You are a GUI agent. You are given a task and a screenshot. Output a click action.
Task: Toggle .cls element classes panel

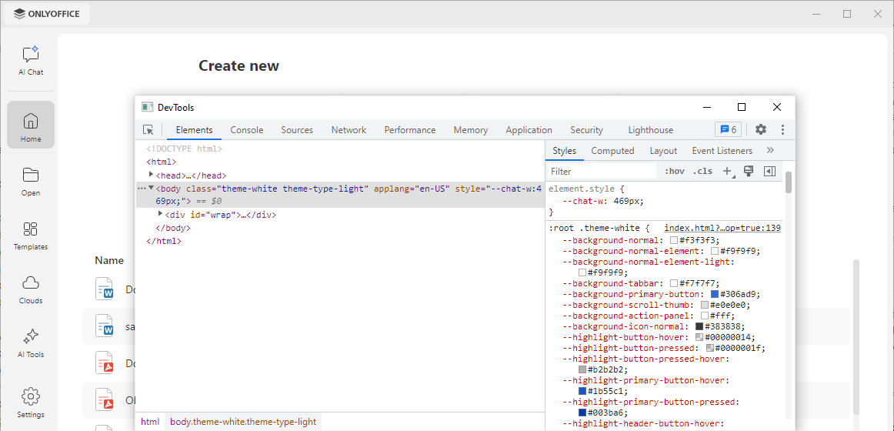click(702, 171)
